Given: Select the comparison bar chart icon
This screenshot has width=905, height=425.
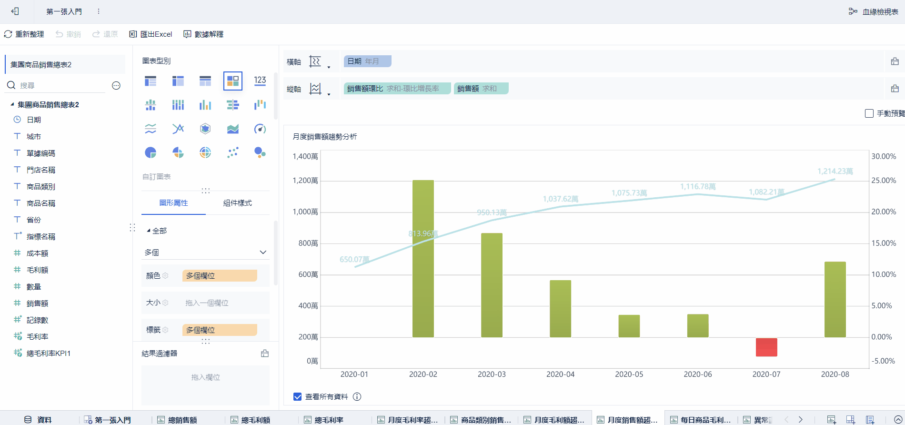Looking at the screenshot, I should (x=233, y=105).
